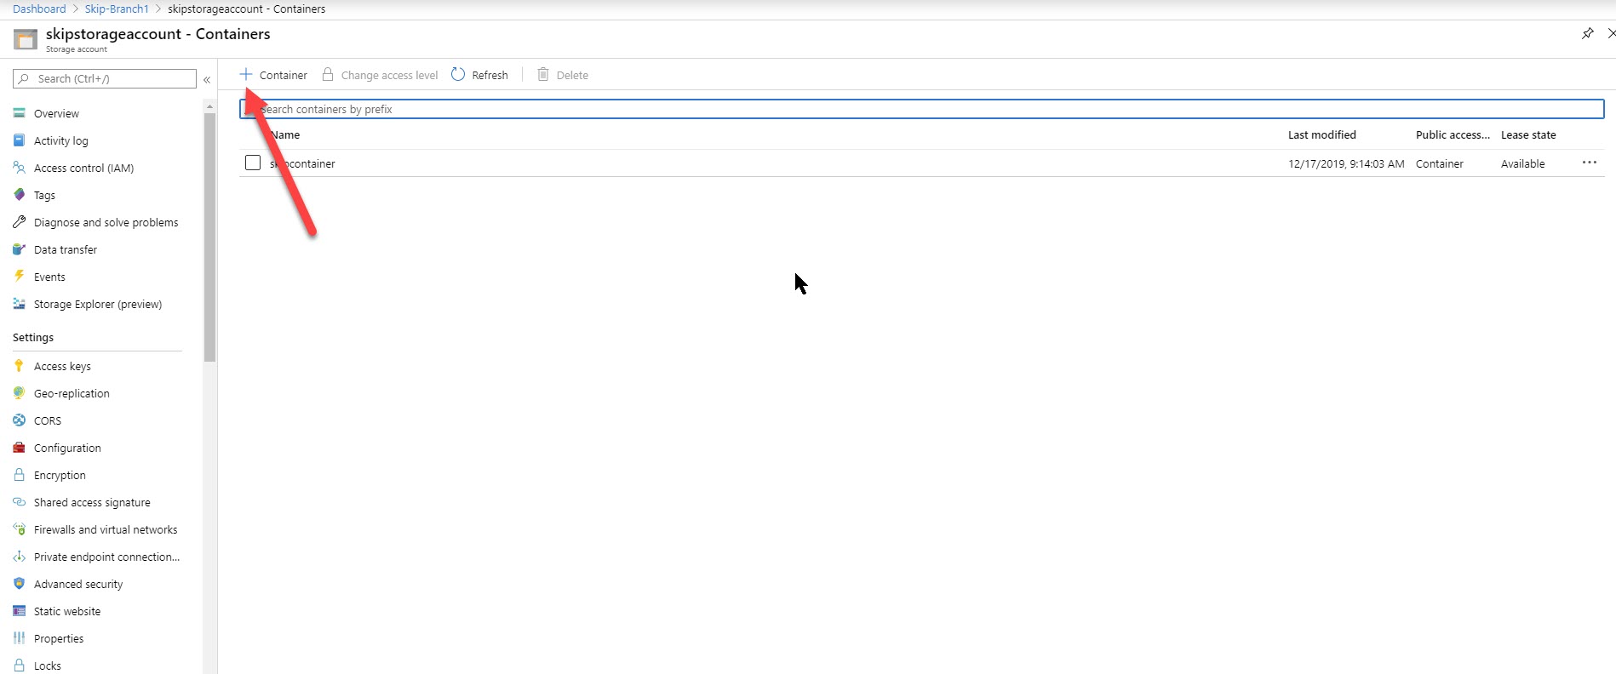
Task: Click the Locks padlock icon
Action: 19,665
